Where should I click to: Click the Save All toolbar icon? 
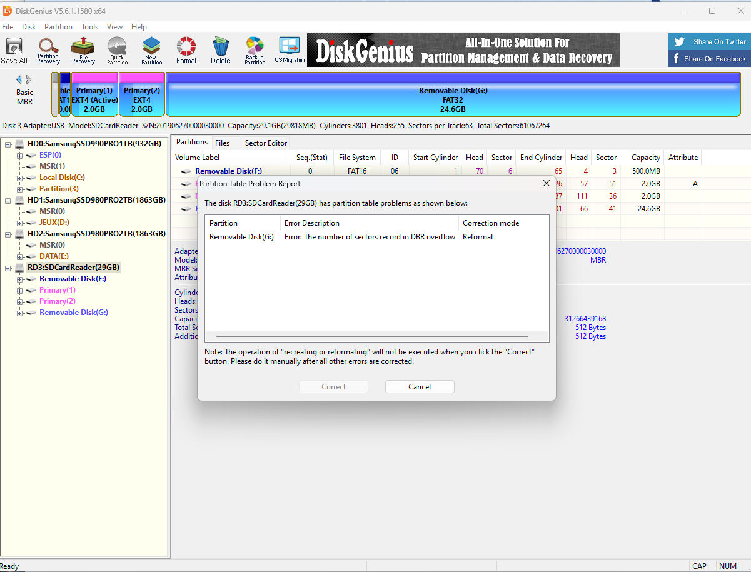click(14, 51)
